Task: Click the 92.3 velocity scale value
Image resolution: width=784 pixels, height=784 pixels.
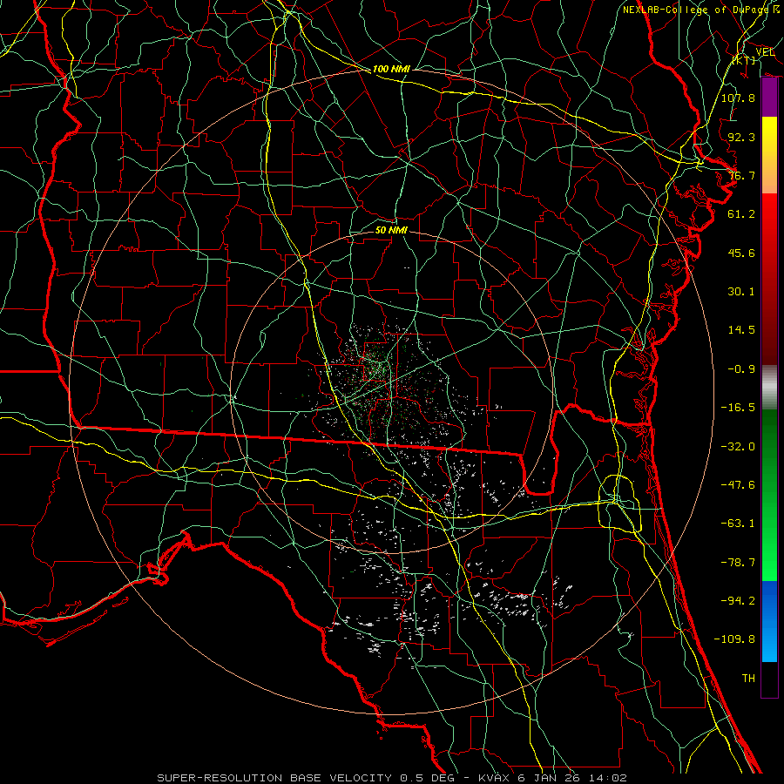Action: [x=741, y=137]
